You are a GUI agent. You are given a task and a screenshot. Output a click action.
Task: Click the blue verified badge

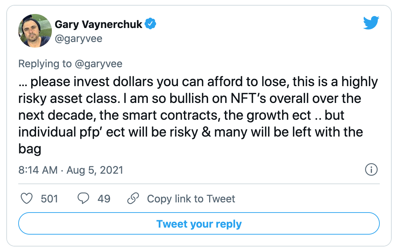tap(151, 24)
